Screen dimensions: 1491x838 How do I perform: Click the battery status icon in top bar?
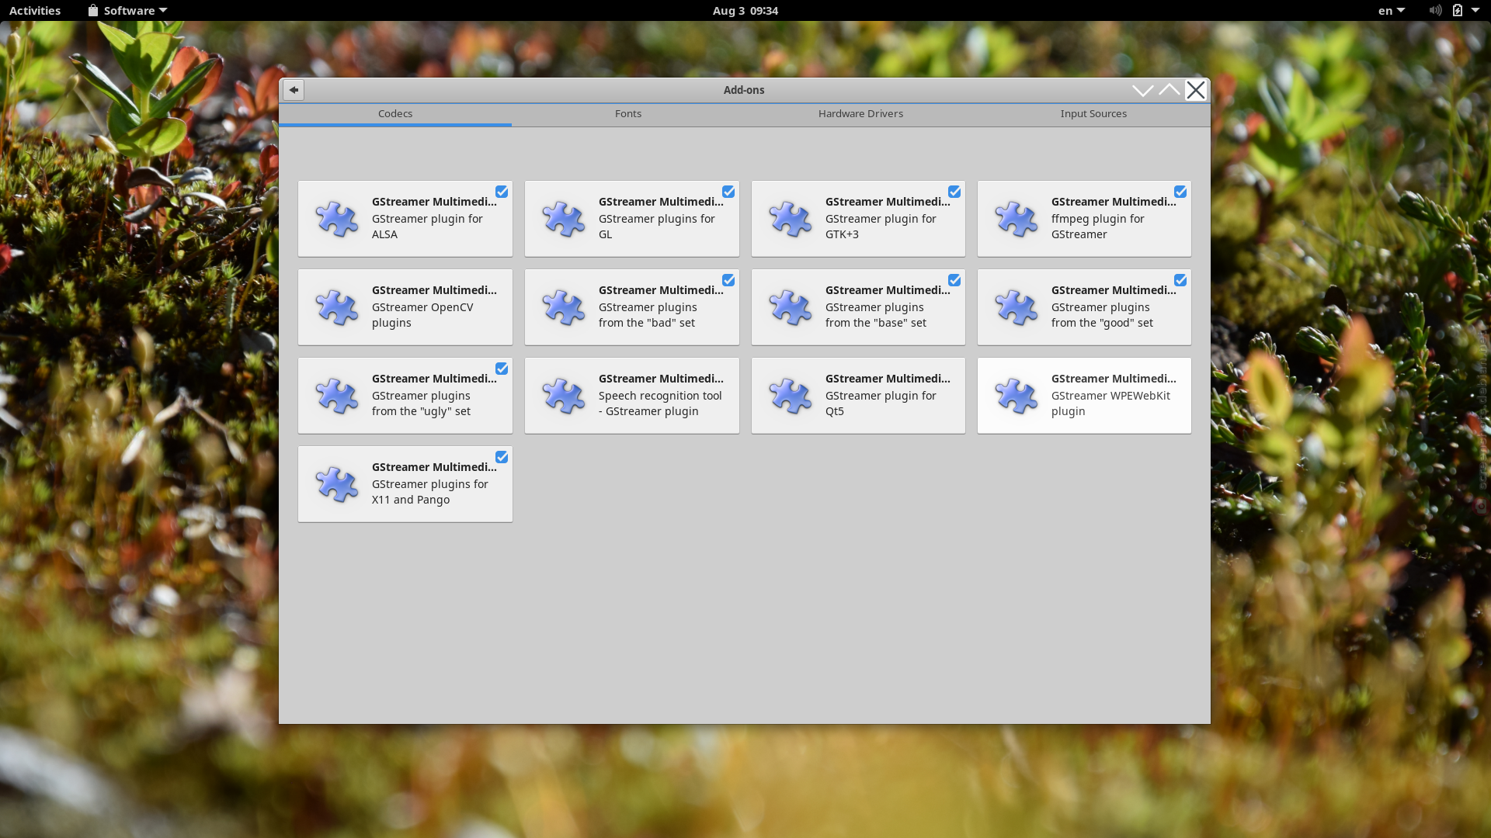click(x=1458, y=10)
